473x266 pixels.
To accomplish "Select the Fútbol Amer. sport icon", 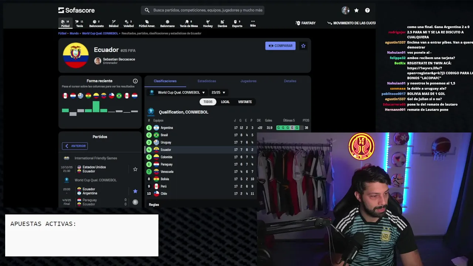I will point(147,24).
